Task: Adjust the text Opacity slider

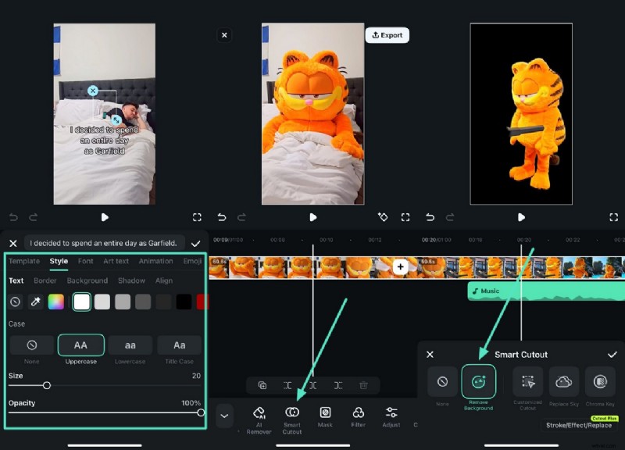Action: [202, 412]
